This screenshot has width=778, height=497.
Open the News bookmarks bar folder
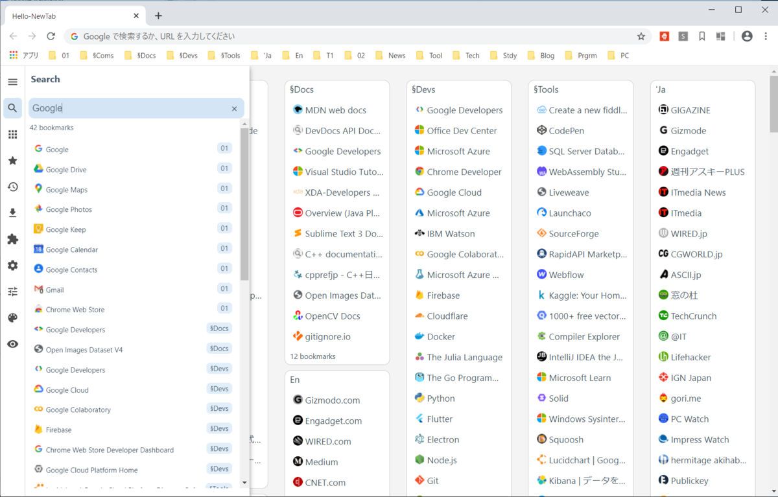(390, 55)
